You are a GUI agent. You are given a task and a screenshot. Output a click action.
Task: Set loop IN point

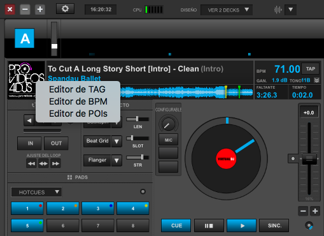(x=29, y=144)
